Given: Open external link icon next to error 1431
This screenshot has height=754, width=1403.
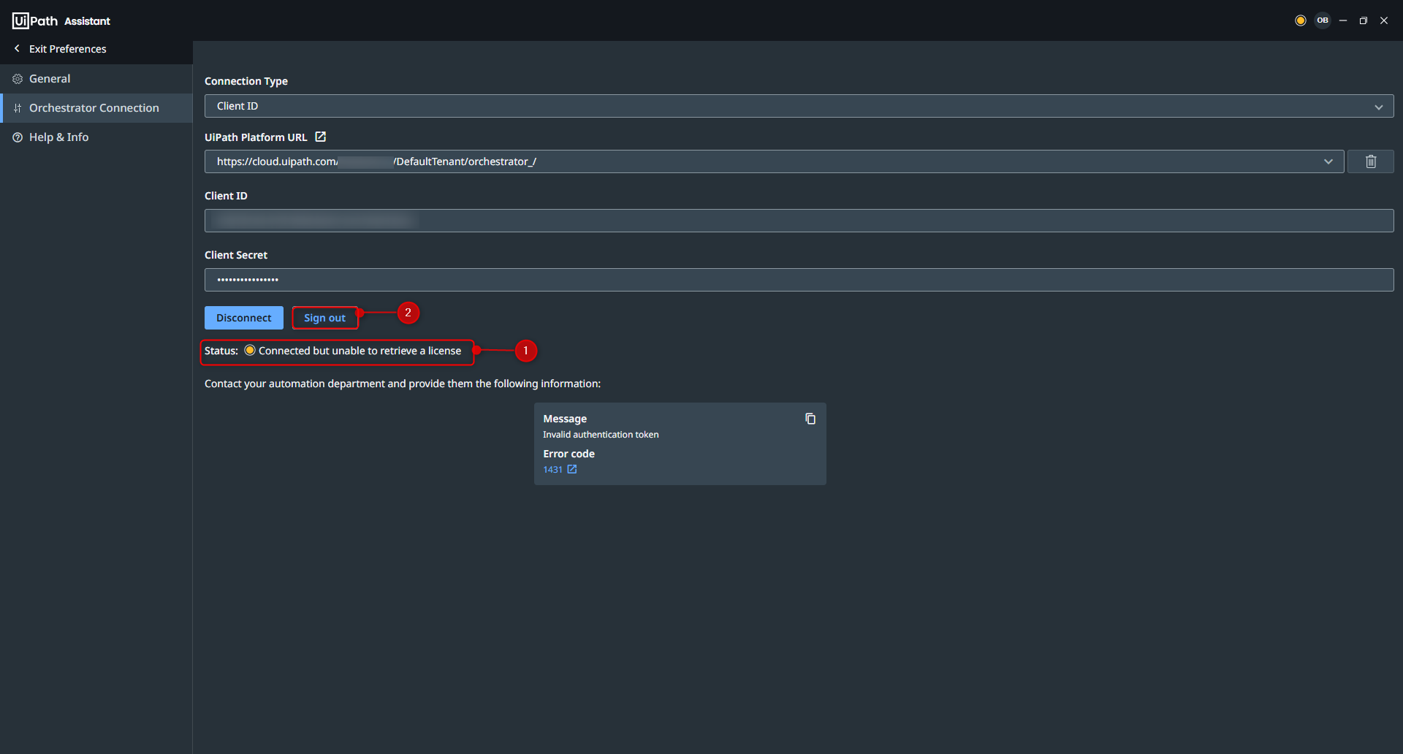Looking at the screenshot, I should (572, 469).
